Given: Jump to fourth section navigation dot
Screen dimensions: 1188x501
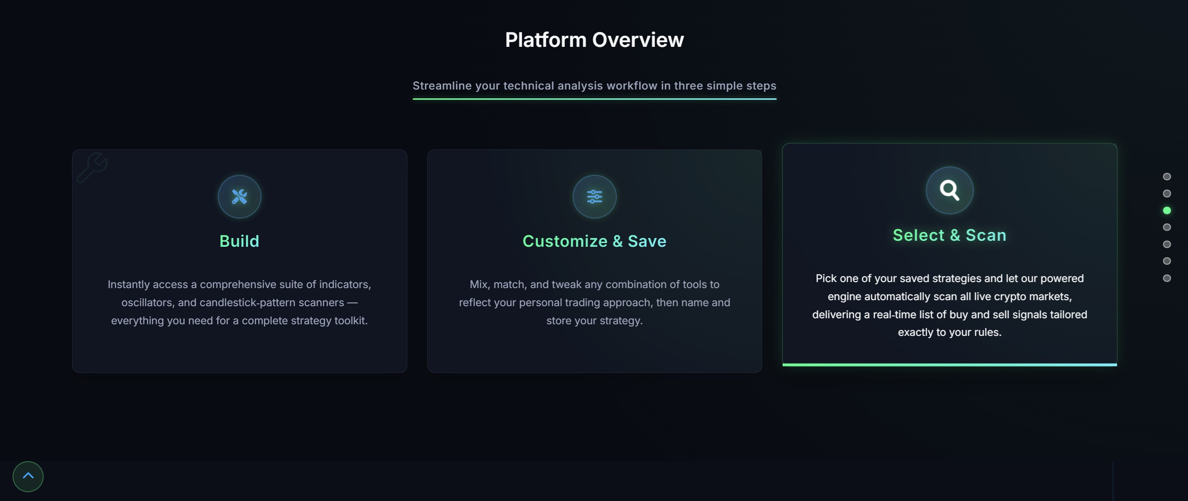Looking at the screenshot, I should [1167, 227].
